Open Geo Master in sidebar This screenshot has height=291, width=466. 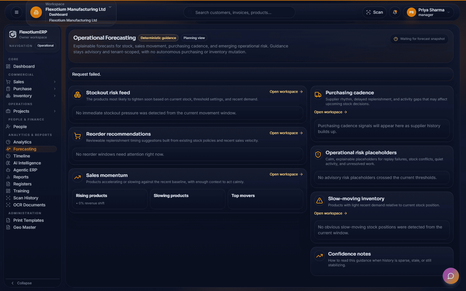tap(31, 227)
